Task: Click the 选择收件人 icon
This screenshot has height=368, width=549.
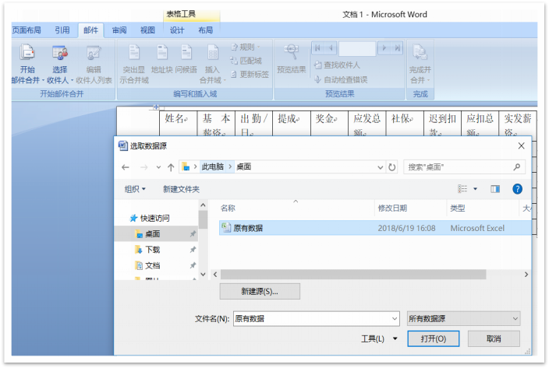Action: click(59, 53)
